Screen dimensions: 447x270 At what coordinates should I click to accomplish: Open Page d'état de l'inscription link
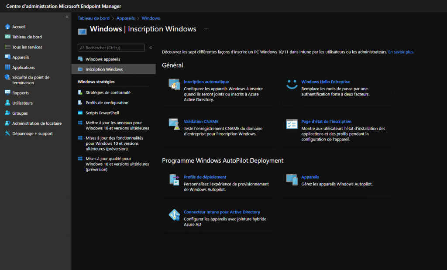[x=327, y=121]
